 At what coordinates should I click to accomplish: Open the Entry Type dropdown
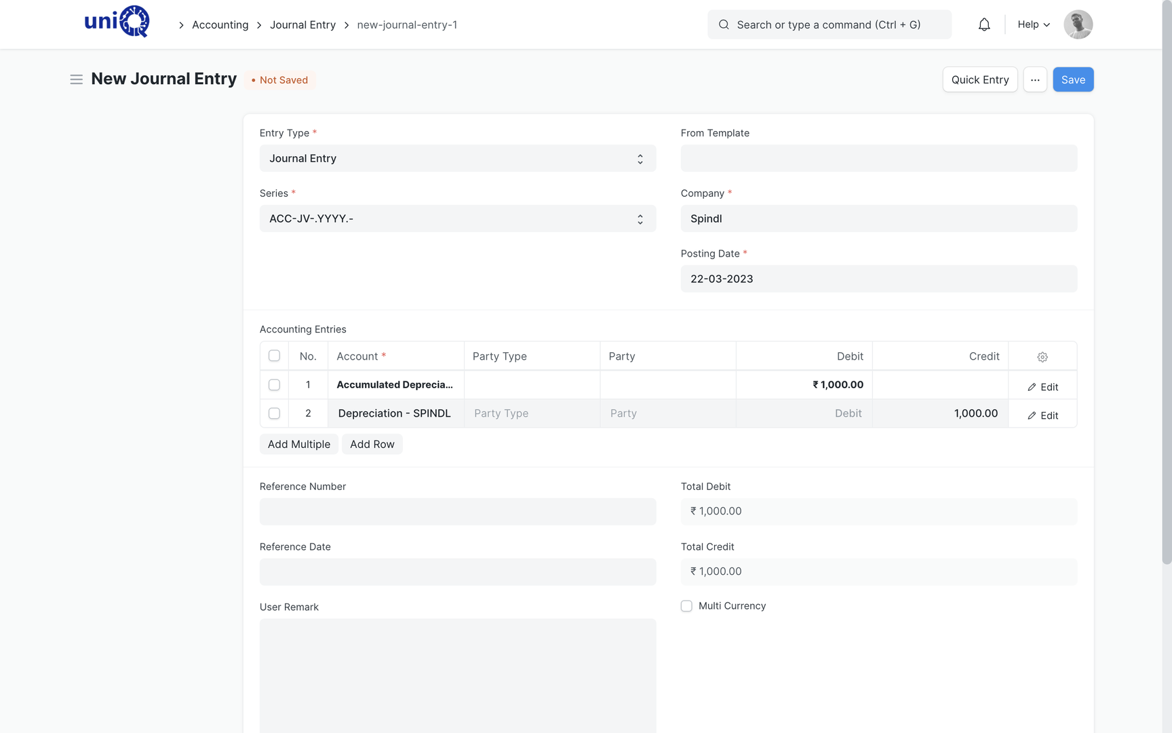pyautogui.click(x=458, y=158)
